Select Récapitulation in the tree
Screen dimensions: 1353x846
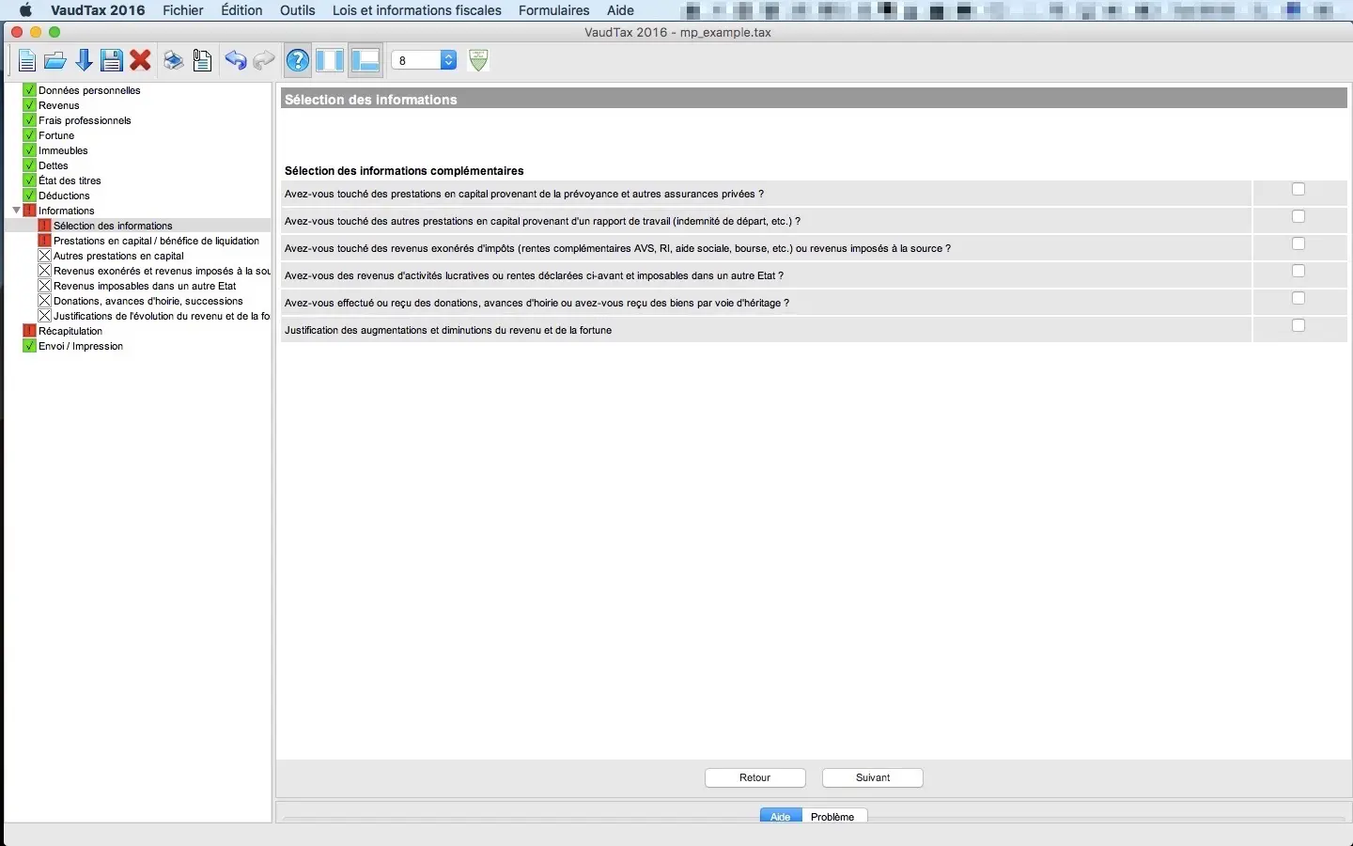coord(70,331)
